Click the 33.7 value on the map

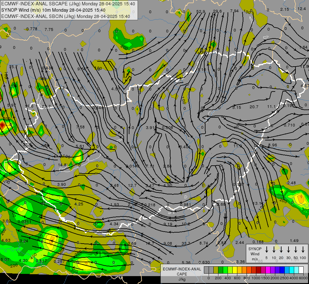[186, 244]
